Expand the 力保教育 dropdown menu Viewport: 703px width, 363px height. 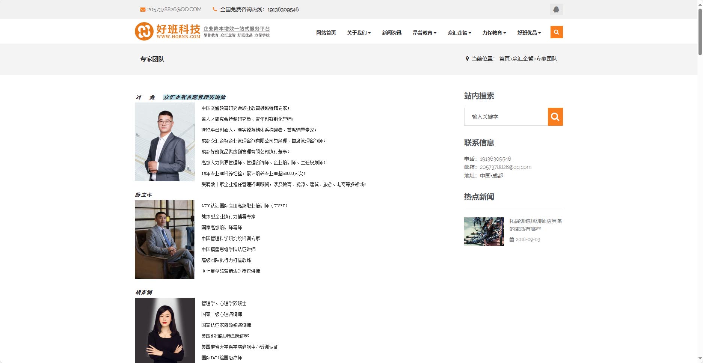(x=494, y=33)
